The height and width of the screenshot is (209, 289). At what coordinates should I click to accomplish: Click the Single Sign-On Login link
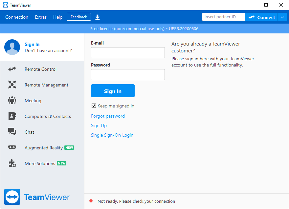click(112, 135)
